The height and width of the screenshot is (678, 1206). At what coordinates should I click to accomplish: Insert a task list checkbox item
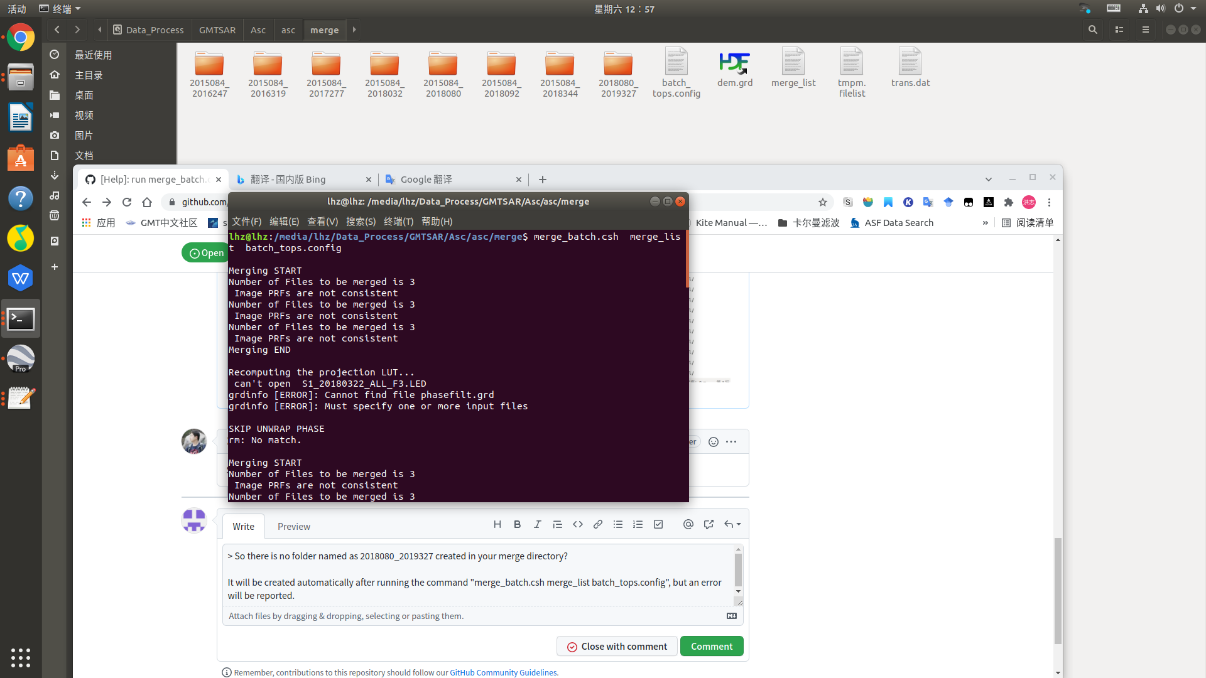[658, 524]
